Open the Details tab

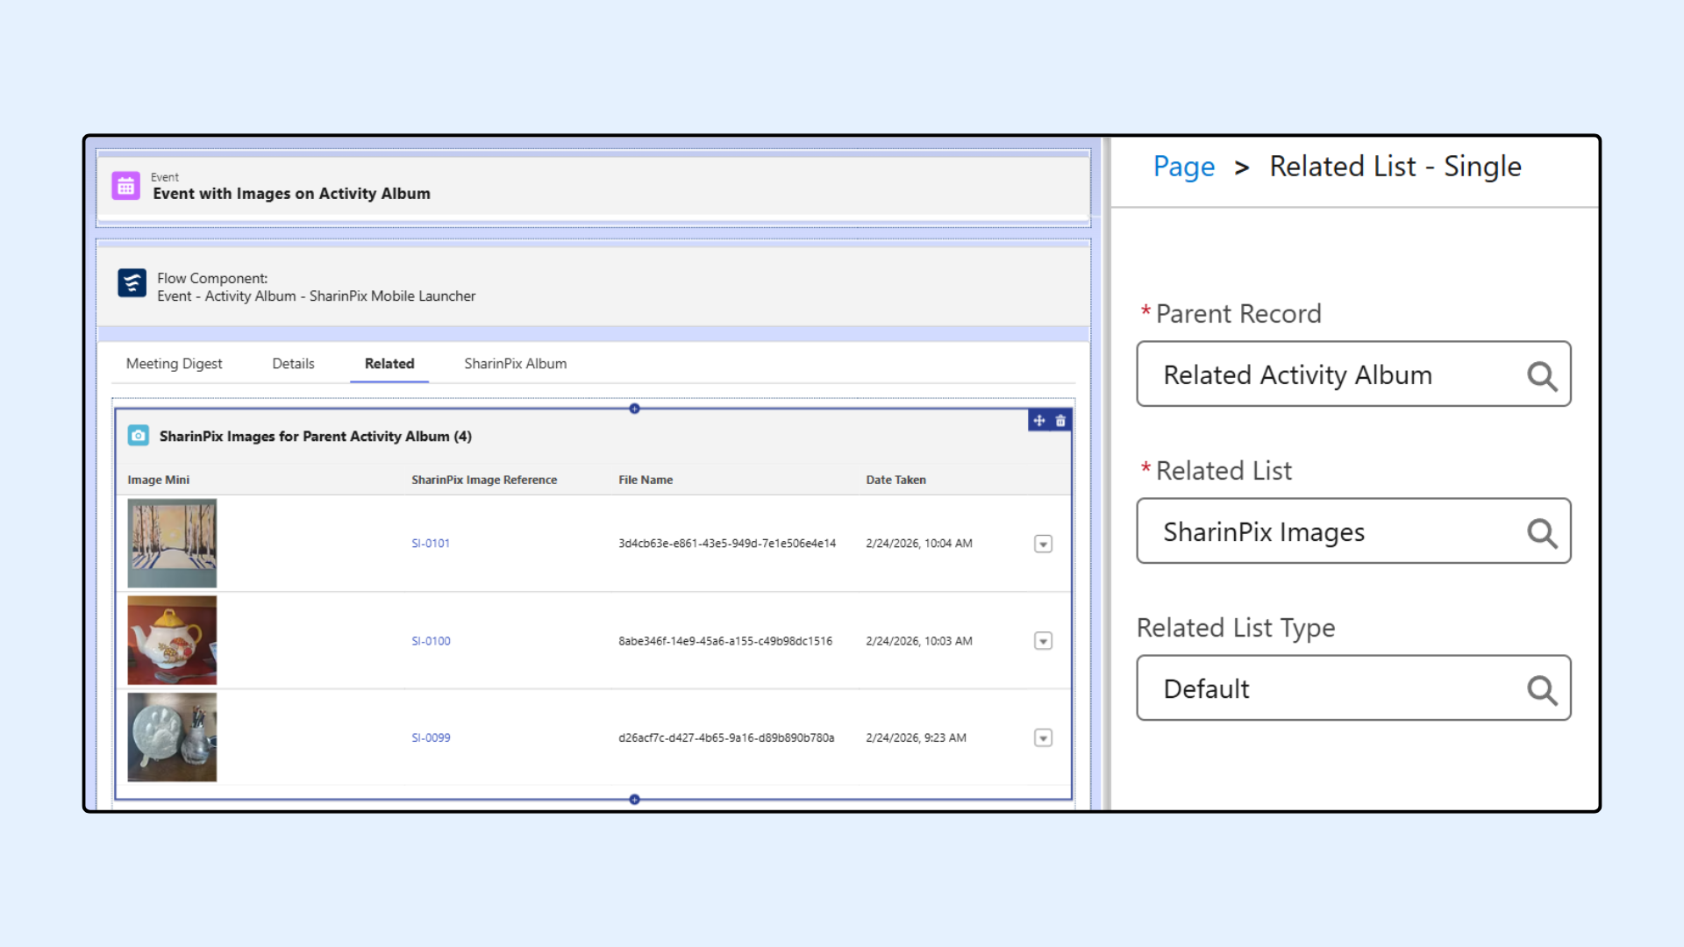point(293,364)
